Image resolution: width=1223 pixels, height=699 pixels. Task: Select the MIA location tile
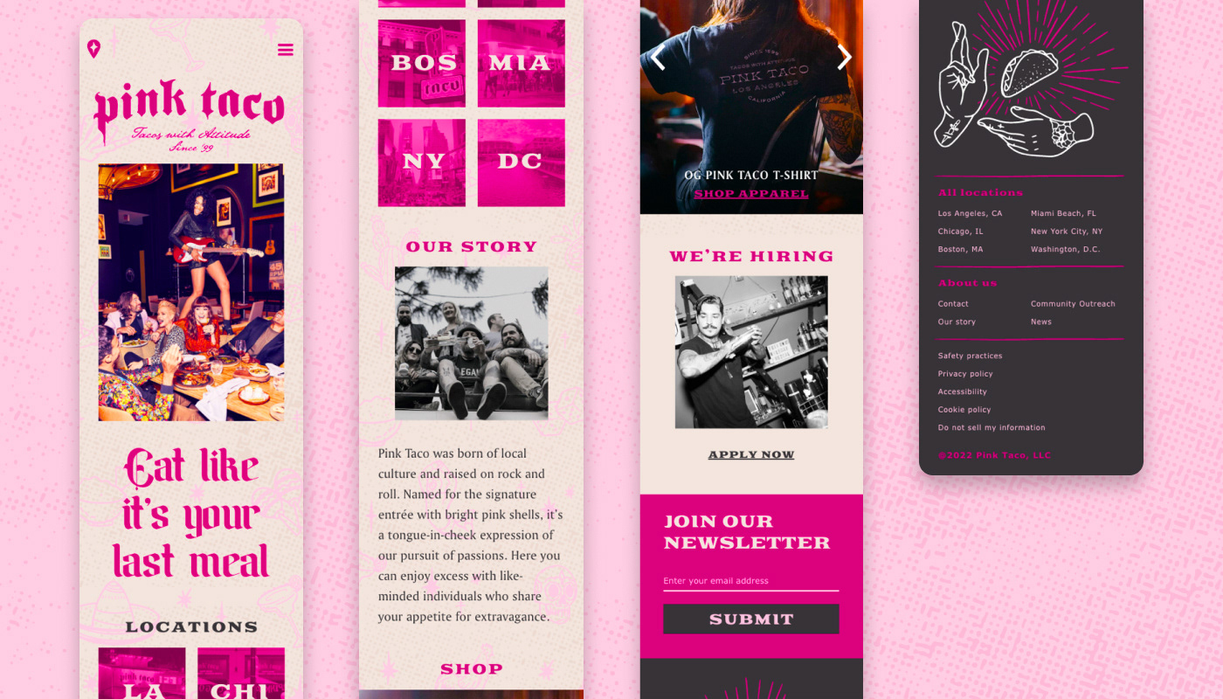coord(521,64)
